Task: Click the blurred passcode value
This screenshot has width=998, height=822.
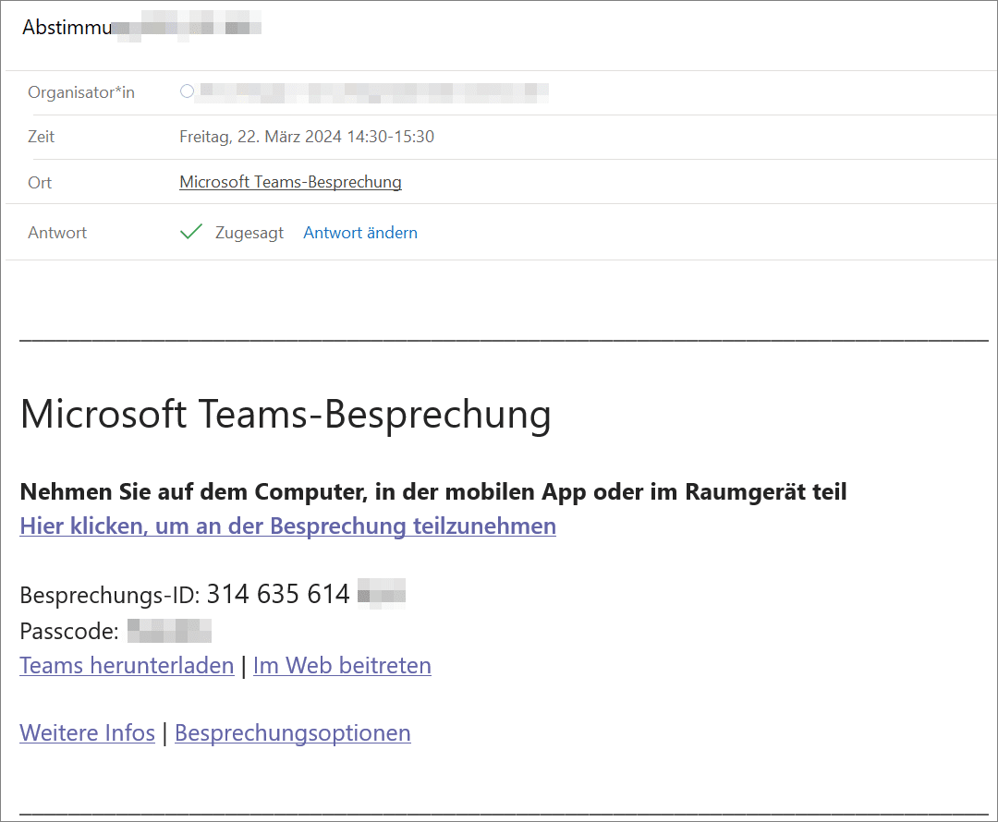Action: point(169,631)
